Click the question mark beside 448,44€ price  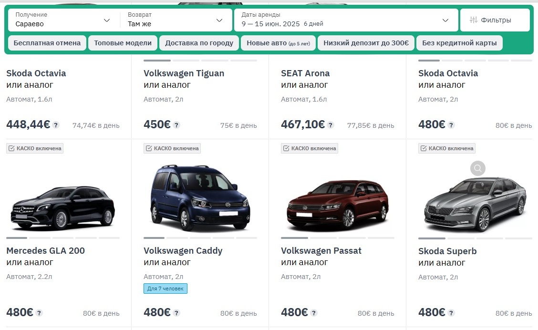tap(57, 125)
